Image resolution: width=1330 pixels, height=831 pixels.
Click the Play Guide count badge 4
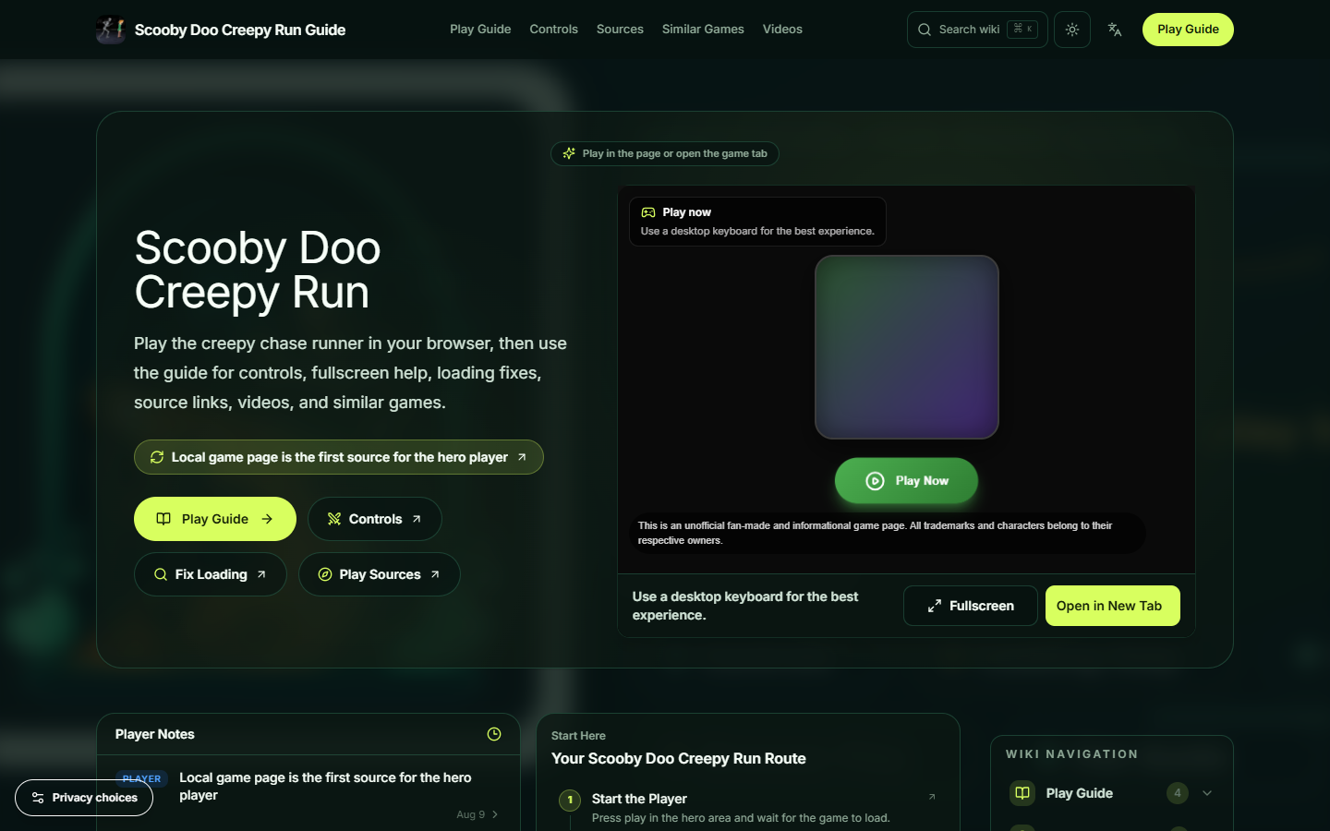[x=1177, y=793]
